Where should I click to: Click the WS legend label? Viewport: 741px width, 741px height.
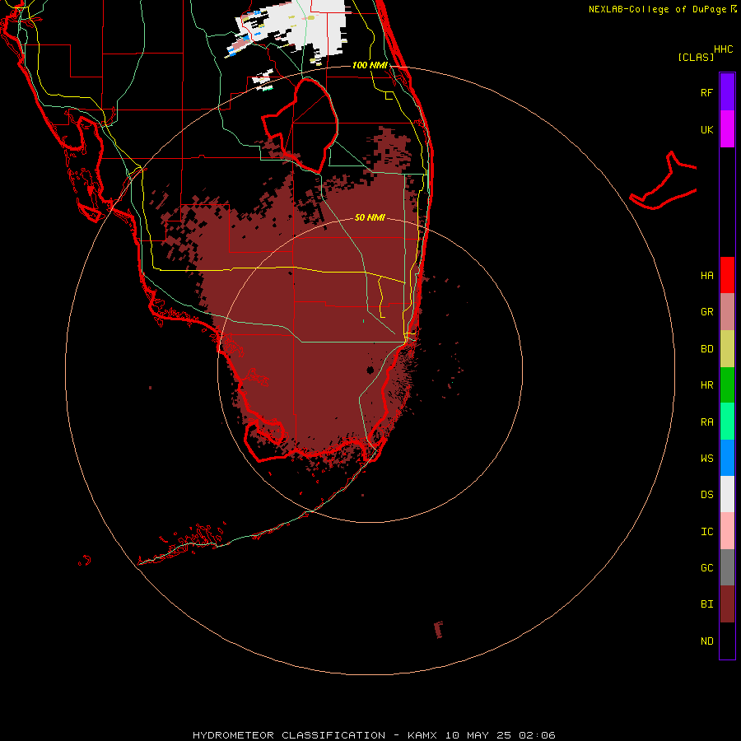click(x=707, y=458)
